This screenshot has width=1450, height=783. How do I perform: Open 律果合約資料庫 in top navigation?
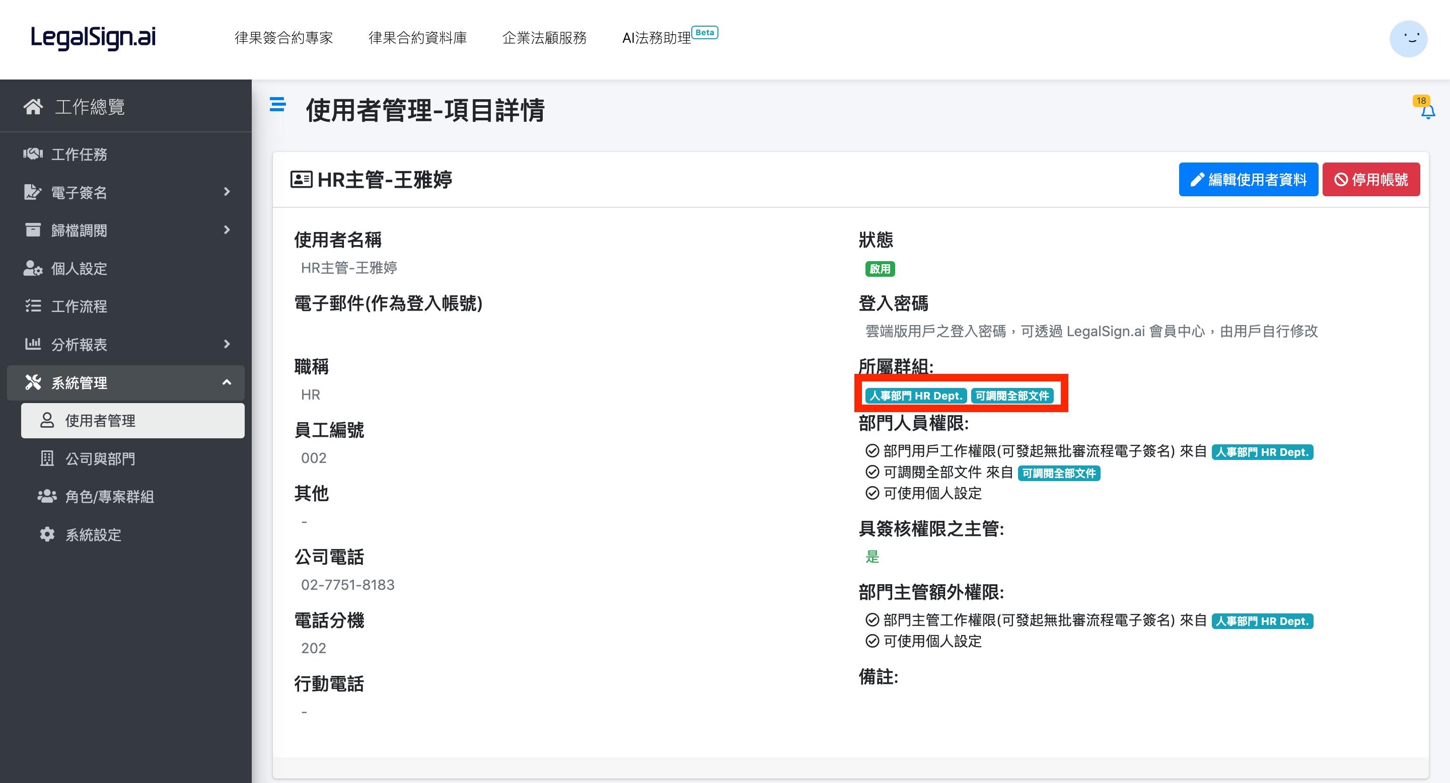click(417, 38)
